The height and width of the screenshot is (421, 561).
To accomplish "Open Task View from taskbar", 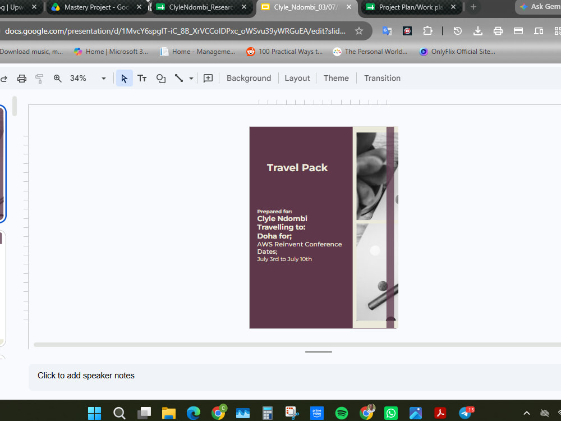I will point(144,413).
